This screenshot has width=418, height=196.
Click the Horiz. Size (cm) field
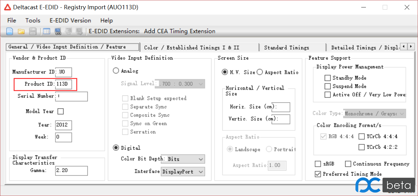[x=281, y=107]
